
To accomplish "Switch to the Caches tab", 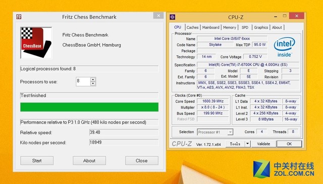I will (x=193, y=28).
